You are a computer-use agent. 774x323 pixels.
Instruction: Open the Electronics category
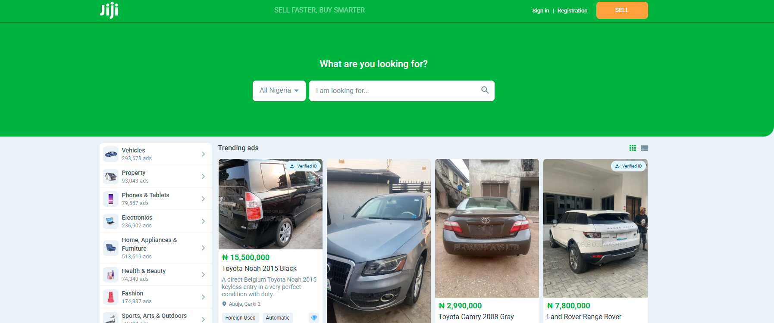(156, 221)
